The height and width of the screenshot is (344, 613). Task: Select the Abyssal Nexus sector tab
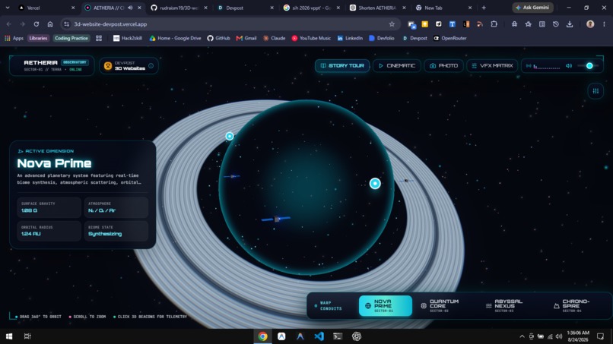click(506, 306)
